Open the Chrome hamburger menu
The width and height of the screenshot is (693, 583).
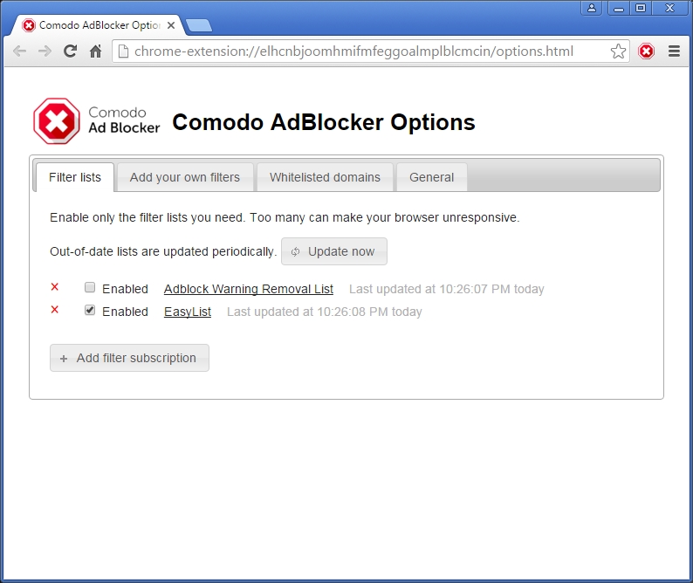(674, 51)
